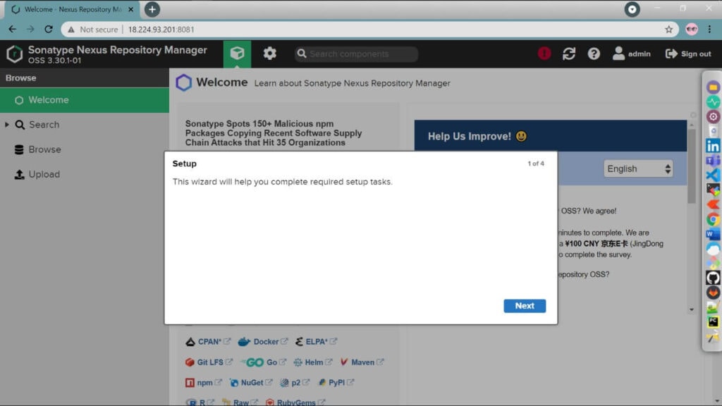Open Microsoft Word icon in side dock
The width and height of the screenshot is (722, 406).
pyautogui.click(x=713, y=234)
